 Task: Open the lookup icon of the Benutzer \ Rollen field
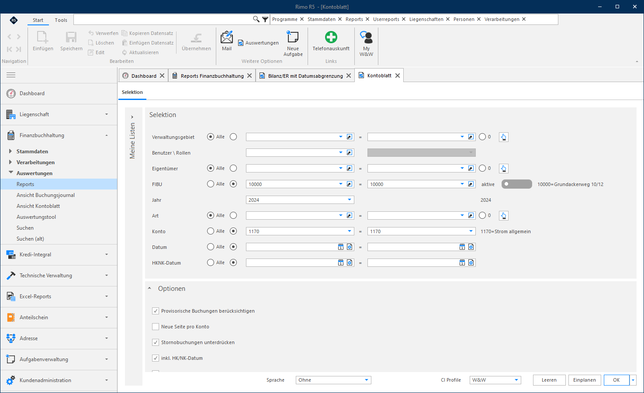click(x=350, y=153)
